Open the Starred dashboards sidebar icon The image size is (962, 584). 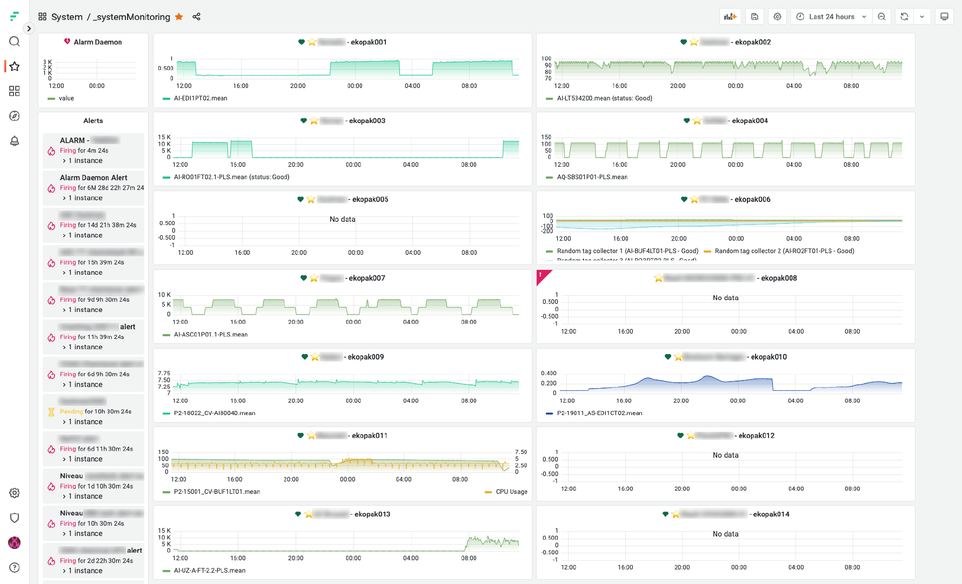pos(15,66)
